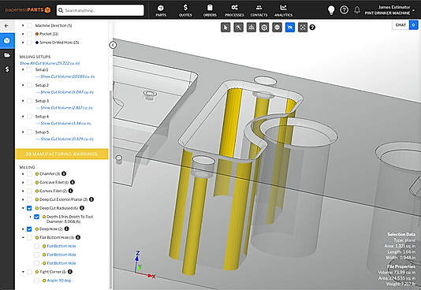Open the Orders menu
This screenshot has width=421, height=290.
(210, 11)
